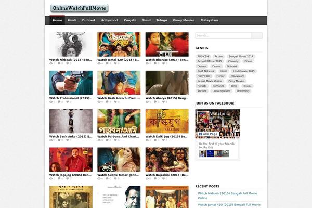This screenshot has height=208, width=312.
Task: Click the Watch Ahalya (2015) title link
Action: click(x=167, y=98)
